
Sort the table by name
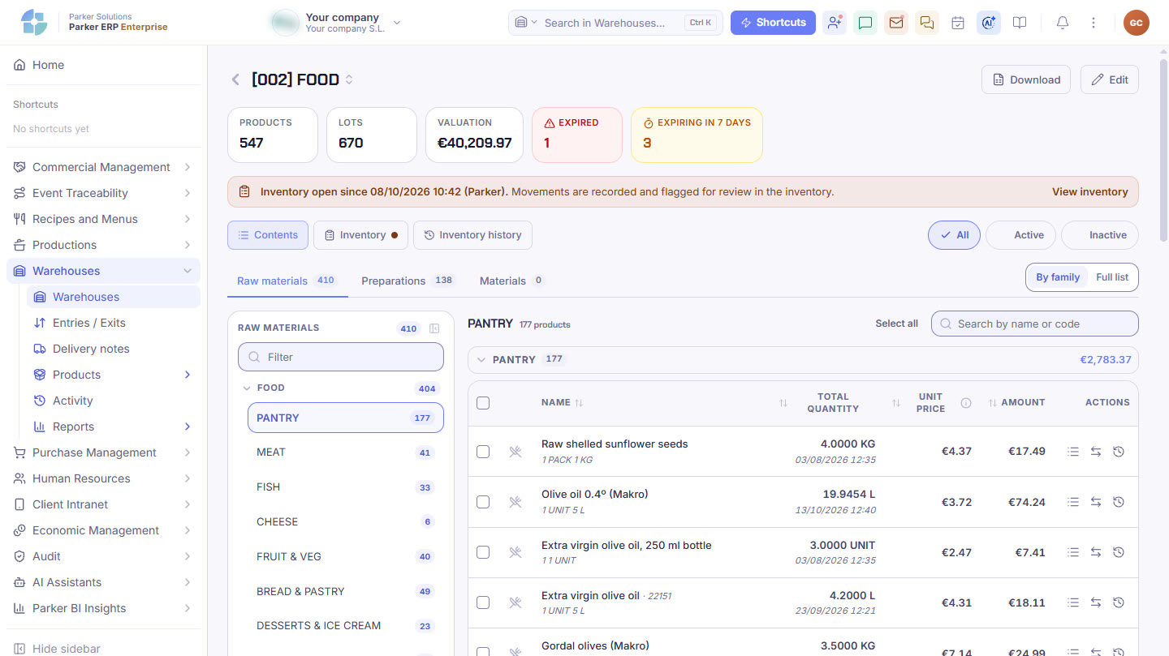[x=562, y=402]
